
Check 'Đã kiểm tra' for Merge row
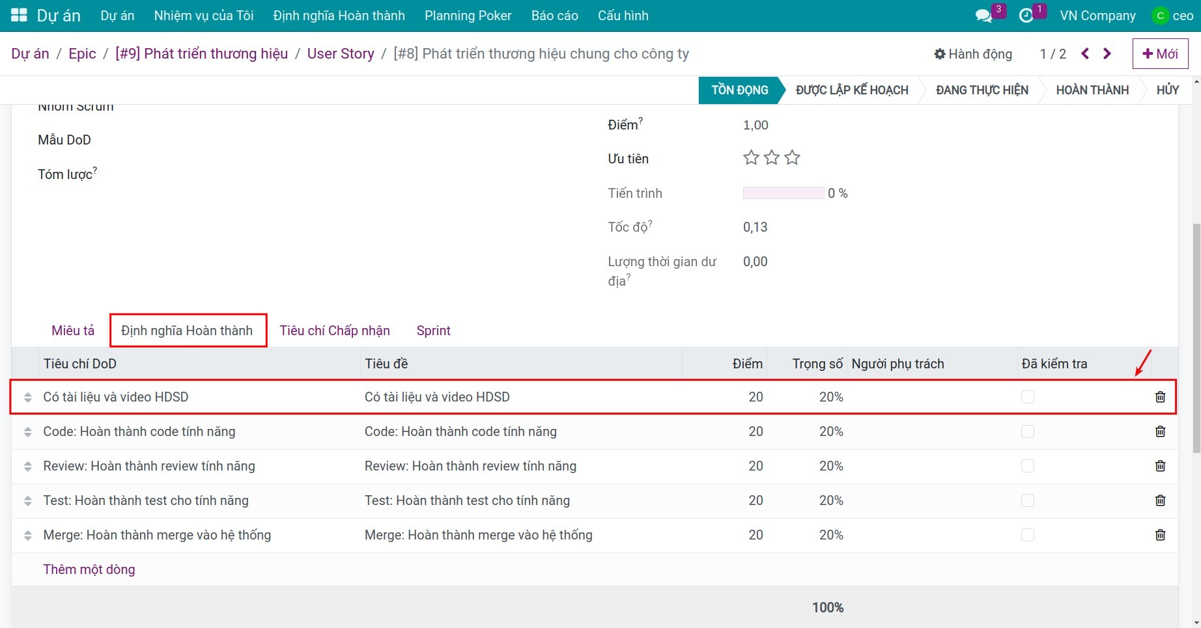click(x=1028, y=535)
